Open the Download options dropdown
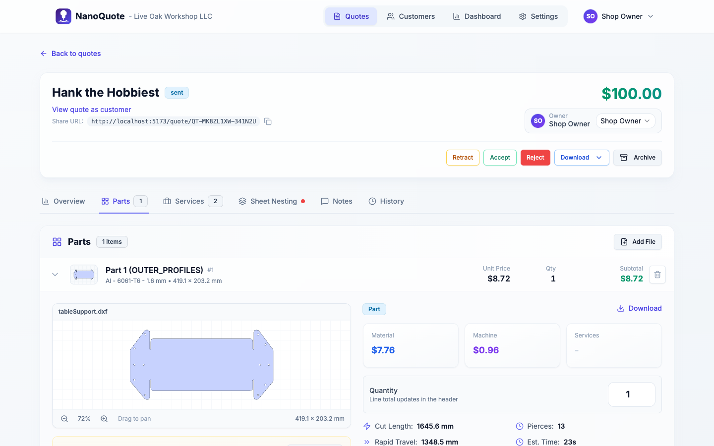The width and height of the screenshot is (714, 446). coord(581,158)
